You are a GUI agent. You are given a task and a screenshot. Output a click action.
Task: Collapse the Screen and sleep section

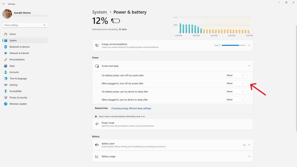249,66
